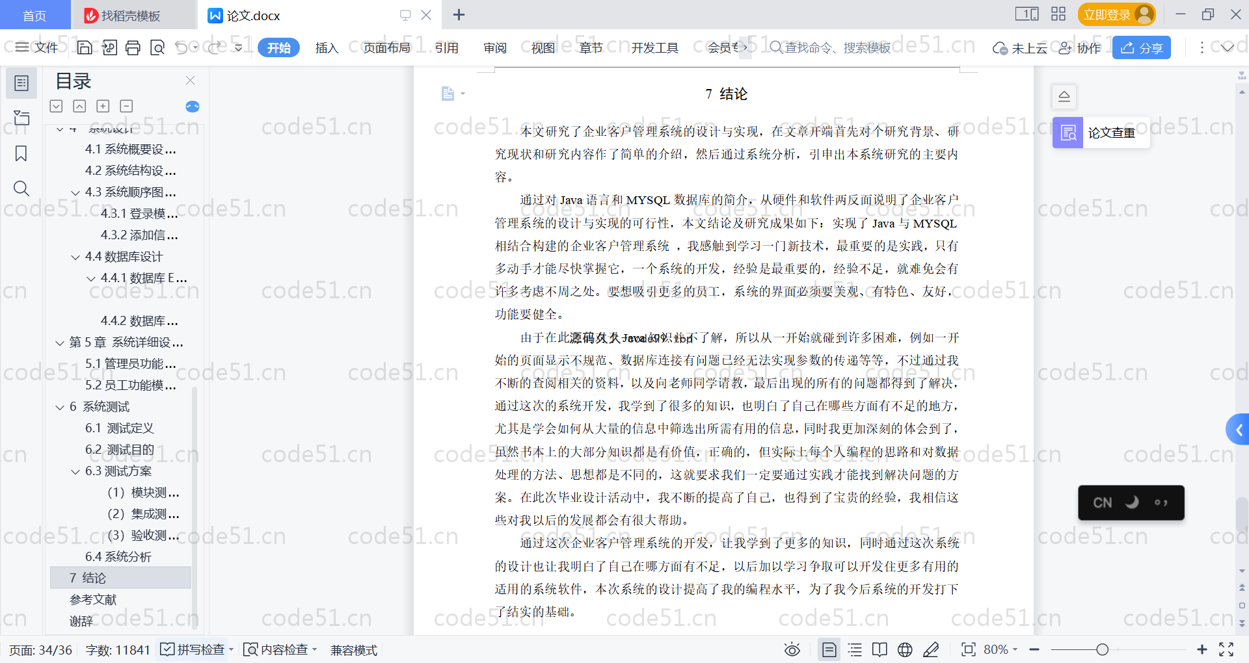Switch to web layout globe icon
1249x663 pixels.
point(905,649)
